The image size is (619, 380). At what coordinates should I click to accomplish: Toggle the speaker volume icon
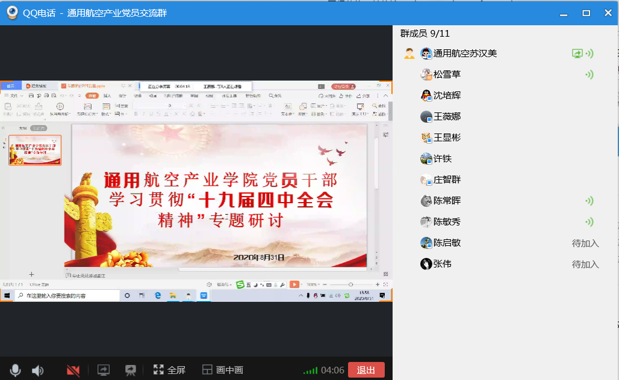(x=37, y=370)
